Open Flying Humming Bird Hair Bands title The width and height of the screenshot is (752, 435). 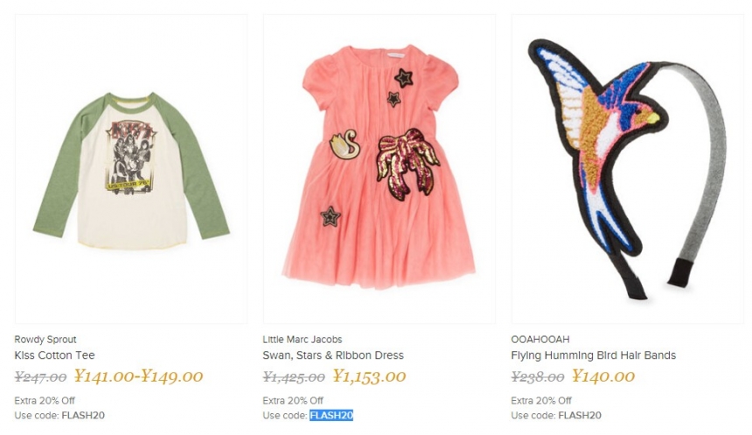tap(593, 355)
